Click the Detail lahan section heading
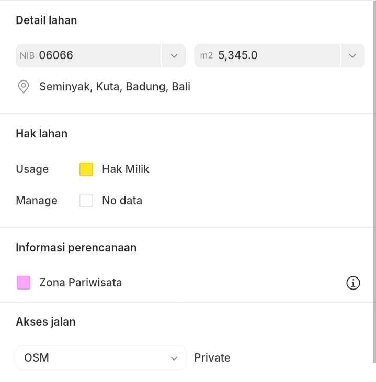This screenshot has width=376, height=382. [x=46, y=20]
